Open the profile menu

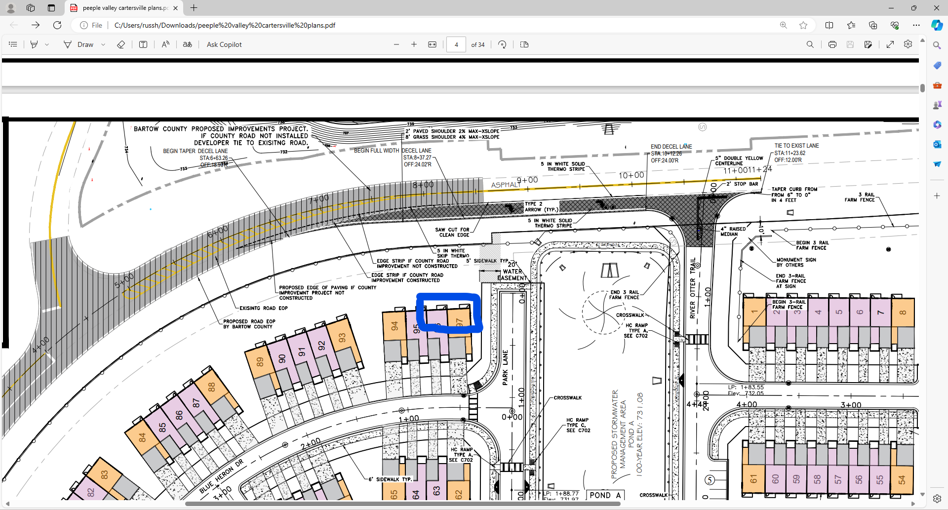point(10,8)
